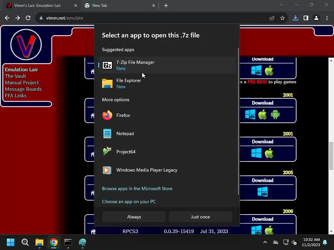334x250 pixels.
Task: Reload the vimm.net page
Action: point(28,18)
